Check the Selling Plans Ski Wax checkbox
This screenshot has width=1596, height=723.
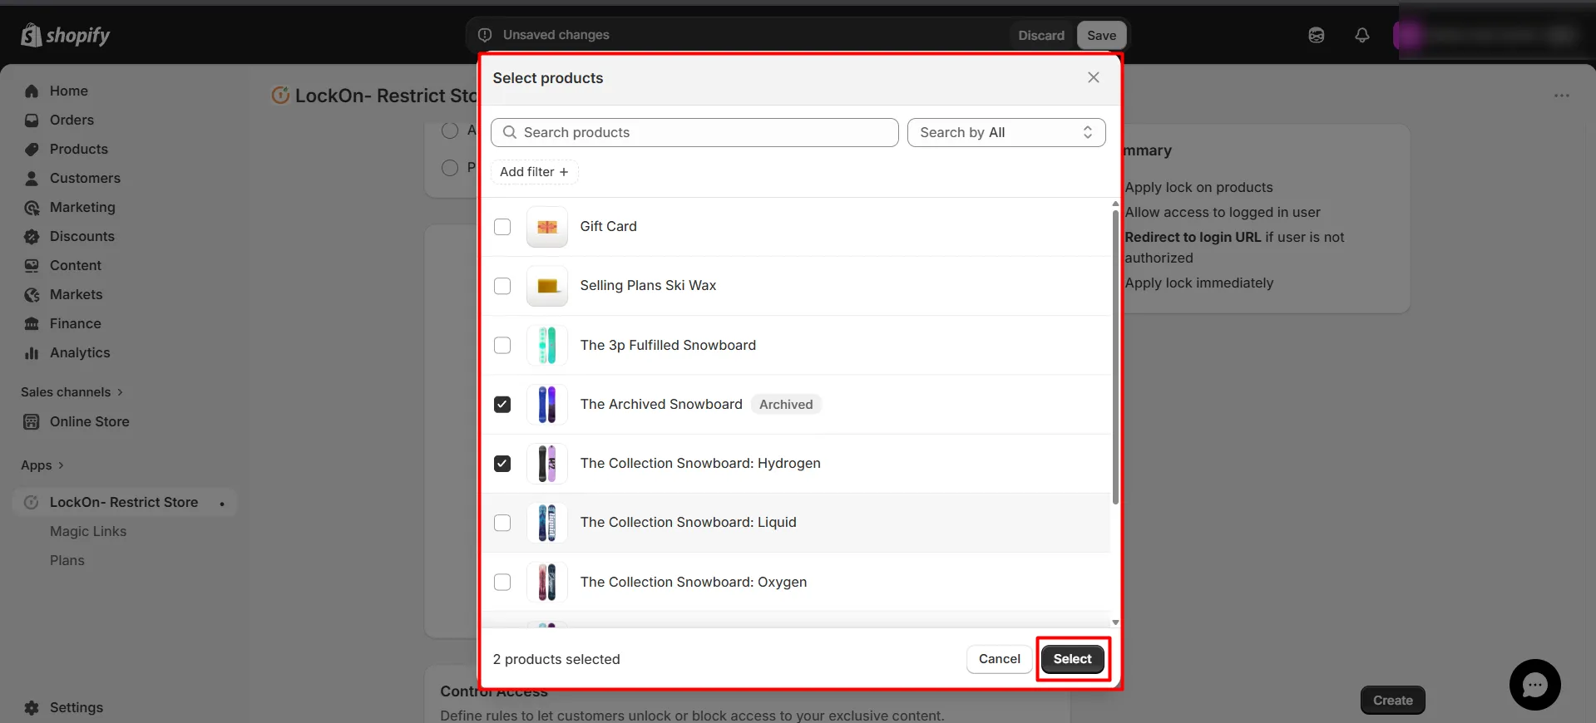(502, 286)
